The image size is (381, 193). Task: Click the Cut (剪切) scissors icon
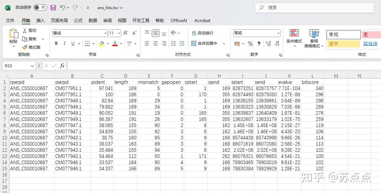(x=25, y=30)
